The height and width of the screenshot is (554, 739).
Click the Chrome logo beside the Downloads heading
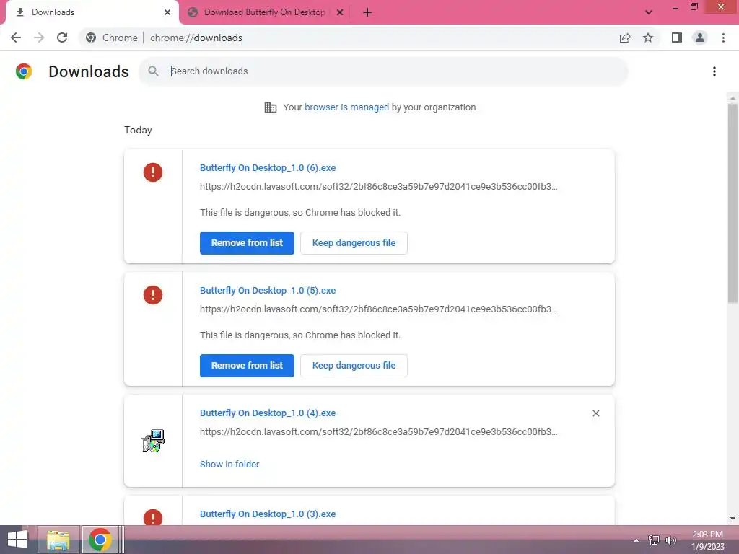pyautogui.click(x=24, y=71)
